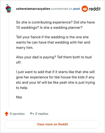The height and width of the screenshot is (133, 105).
Task: Select the "5 upvotes" count label
Action: click(x=17, y=114)
